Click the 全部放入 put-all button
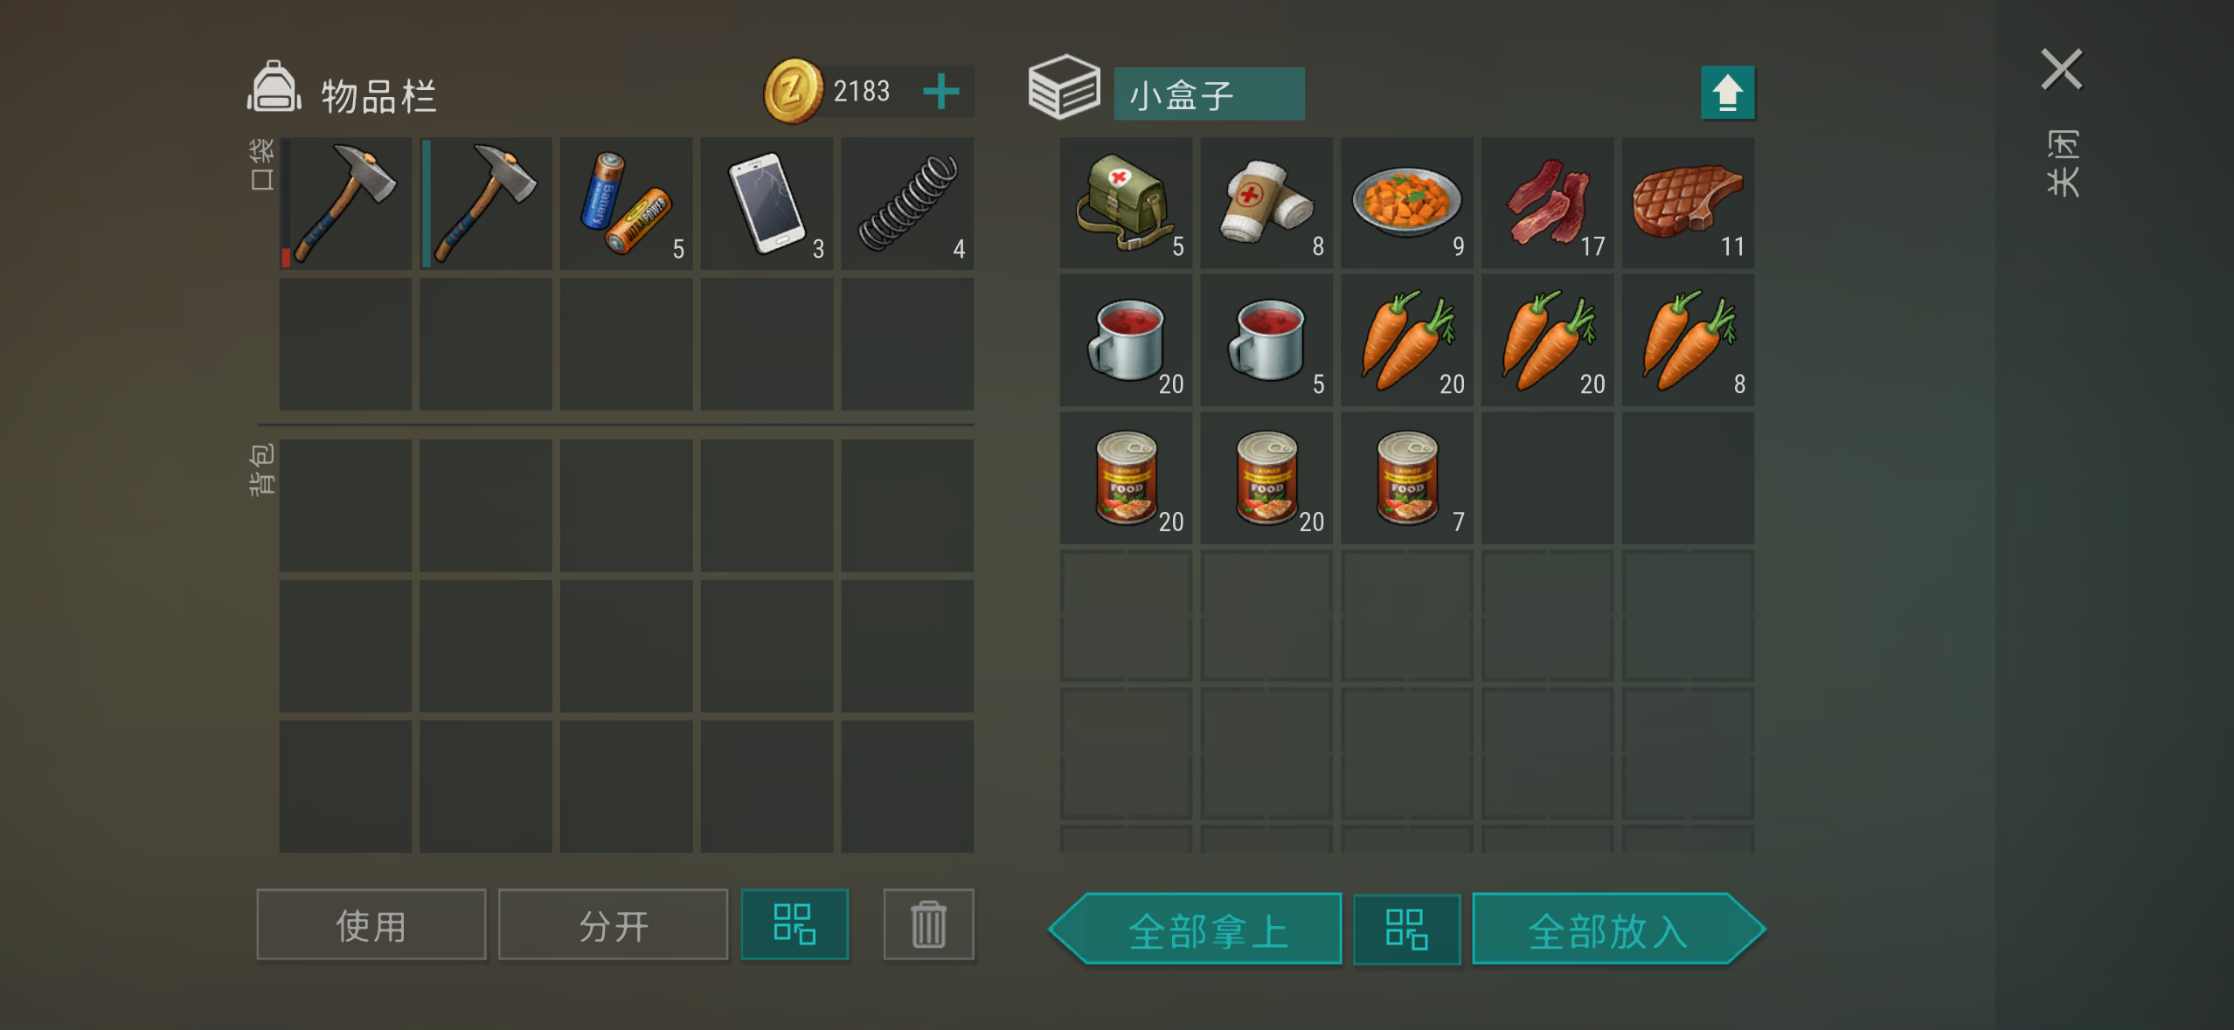 (1619, 929)
